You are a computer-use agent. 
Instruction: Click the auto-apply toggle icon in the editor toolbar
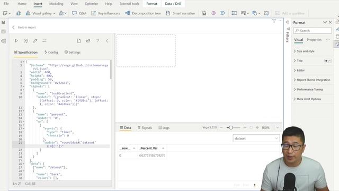(x=26, y=41)
